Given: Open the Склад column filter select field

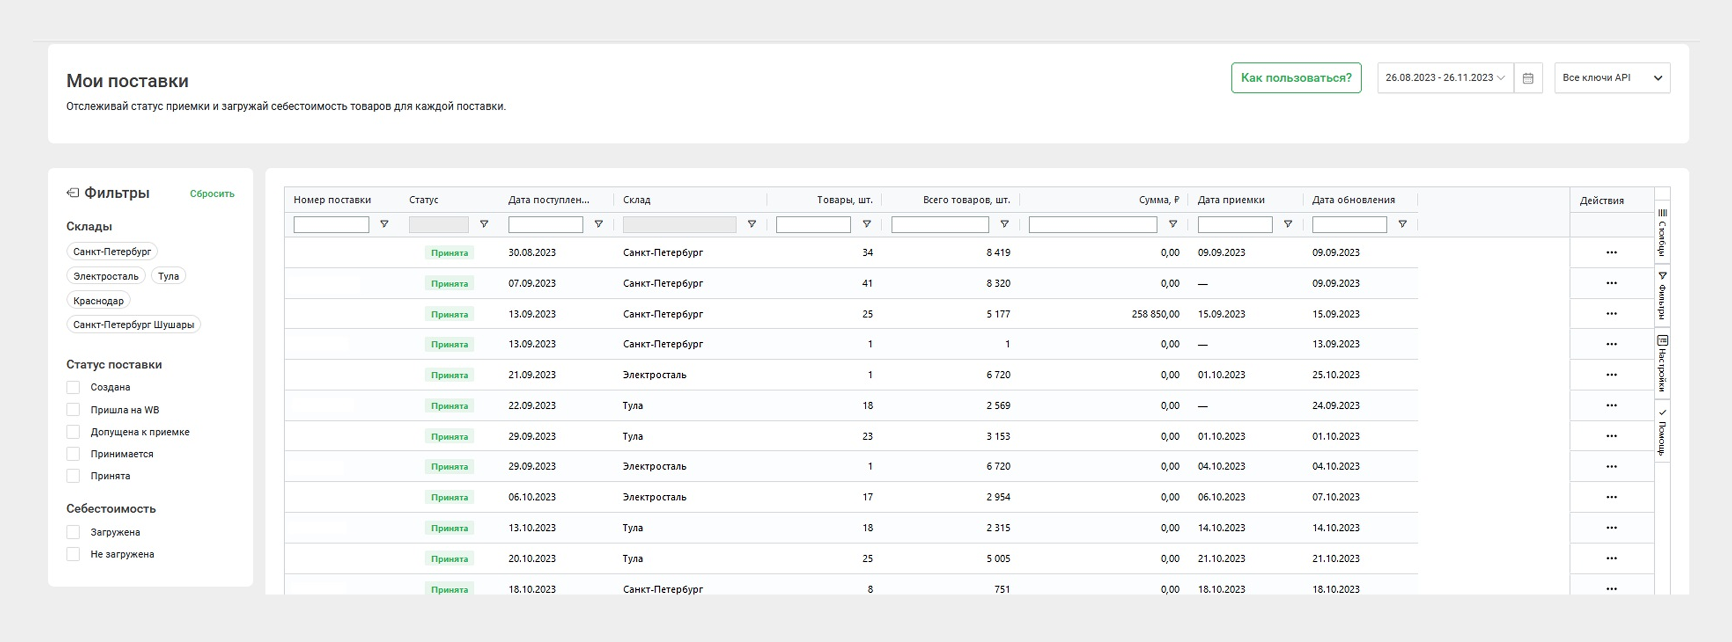Looking at the screenshot, I should 679,224.
